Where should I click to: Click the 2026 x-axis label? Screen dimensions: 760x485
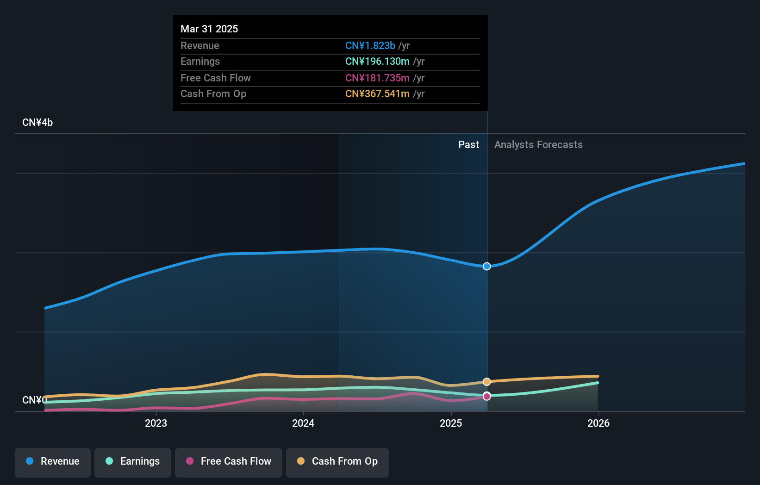(x=598, y=423)
